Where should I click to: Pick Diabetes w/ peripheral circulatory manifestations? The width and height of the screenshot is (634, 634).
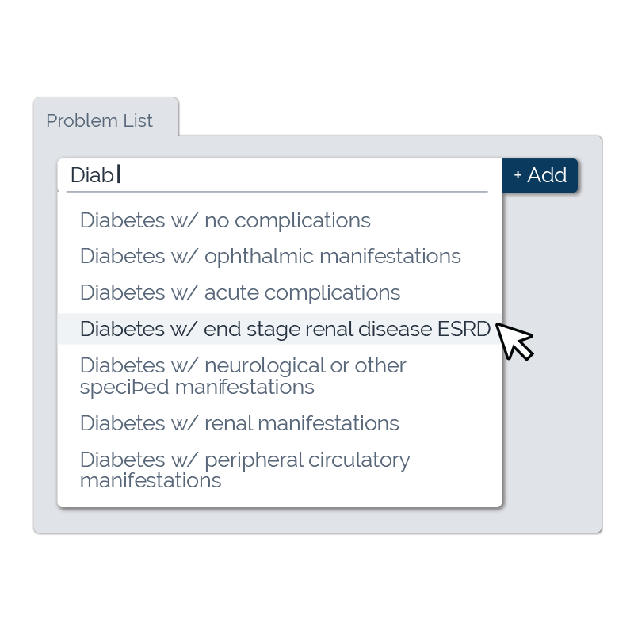point(245,470)
